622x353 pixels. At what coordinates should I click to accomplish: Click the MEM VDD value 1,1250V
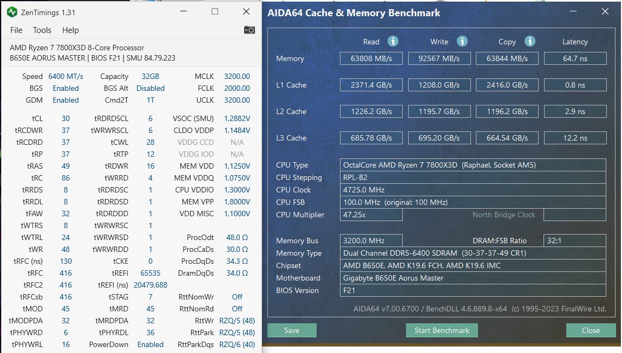[x=237, y=166]
